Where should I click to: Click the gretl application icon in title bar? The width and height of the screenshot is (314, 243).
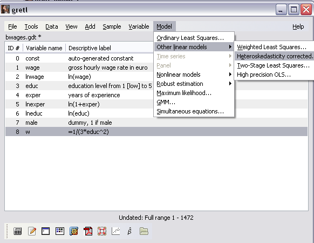(5, 9)
